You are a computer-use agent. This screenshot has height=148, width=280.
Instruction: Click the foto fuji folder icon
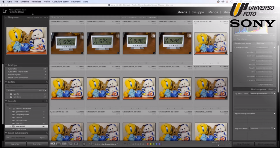point(11,94)
